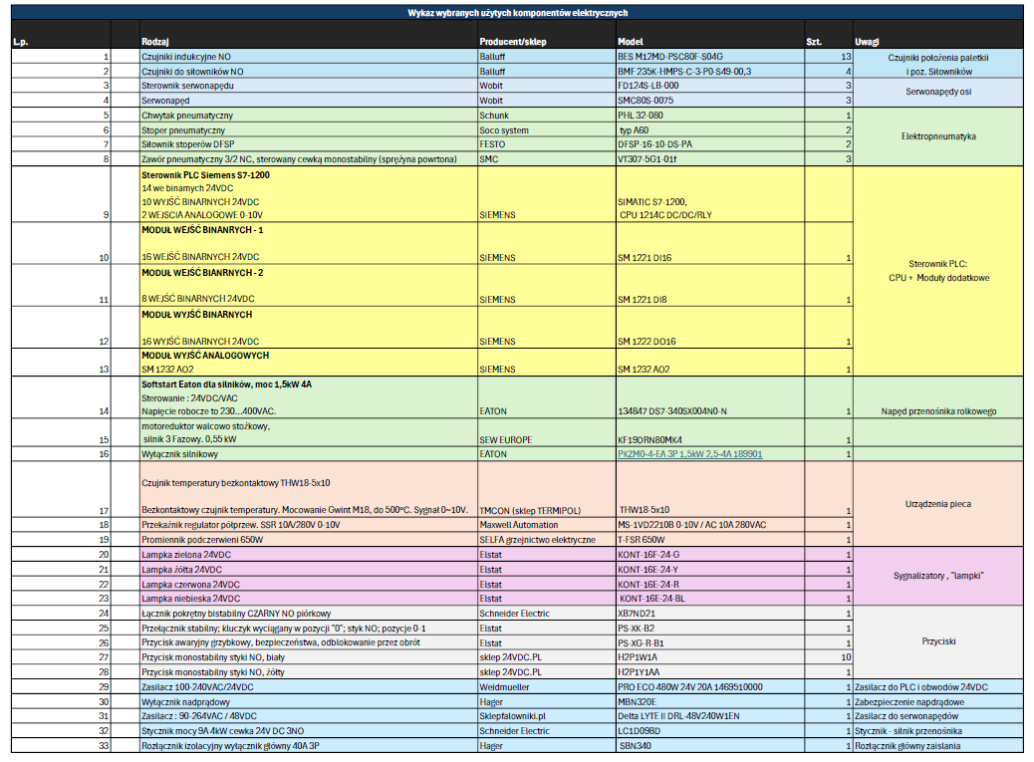Viewport: 1034px width, 762px height.
Task: Click the 'Szt.' column header
Action: click(814, 42)
